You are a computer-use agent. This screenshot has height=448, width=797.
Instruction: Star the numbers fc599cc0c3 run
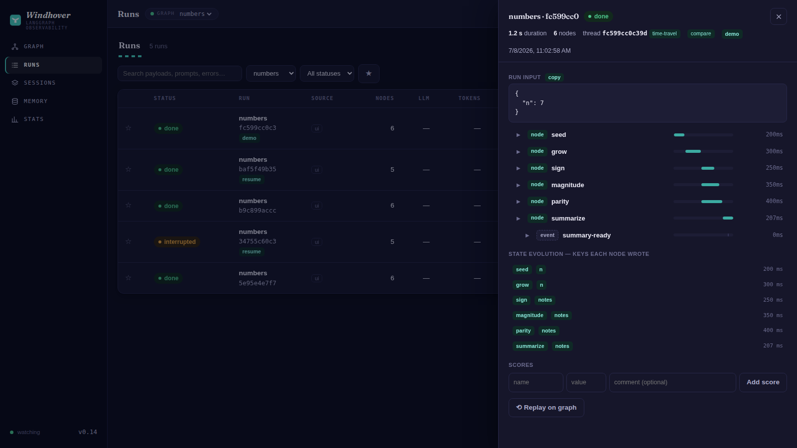[128, 128]
